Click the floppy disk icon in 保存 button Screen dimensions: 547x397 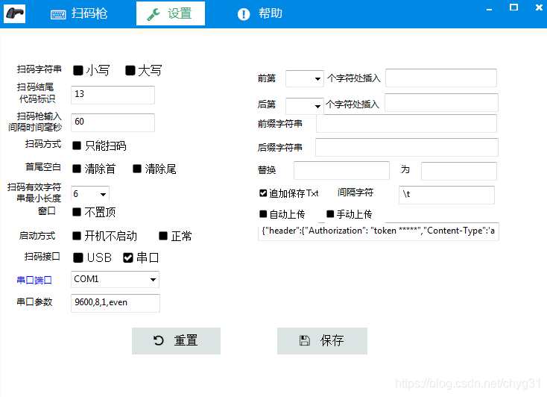[305, 340]
